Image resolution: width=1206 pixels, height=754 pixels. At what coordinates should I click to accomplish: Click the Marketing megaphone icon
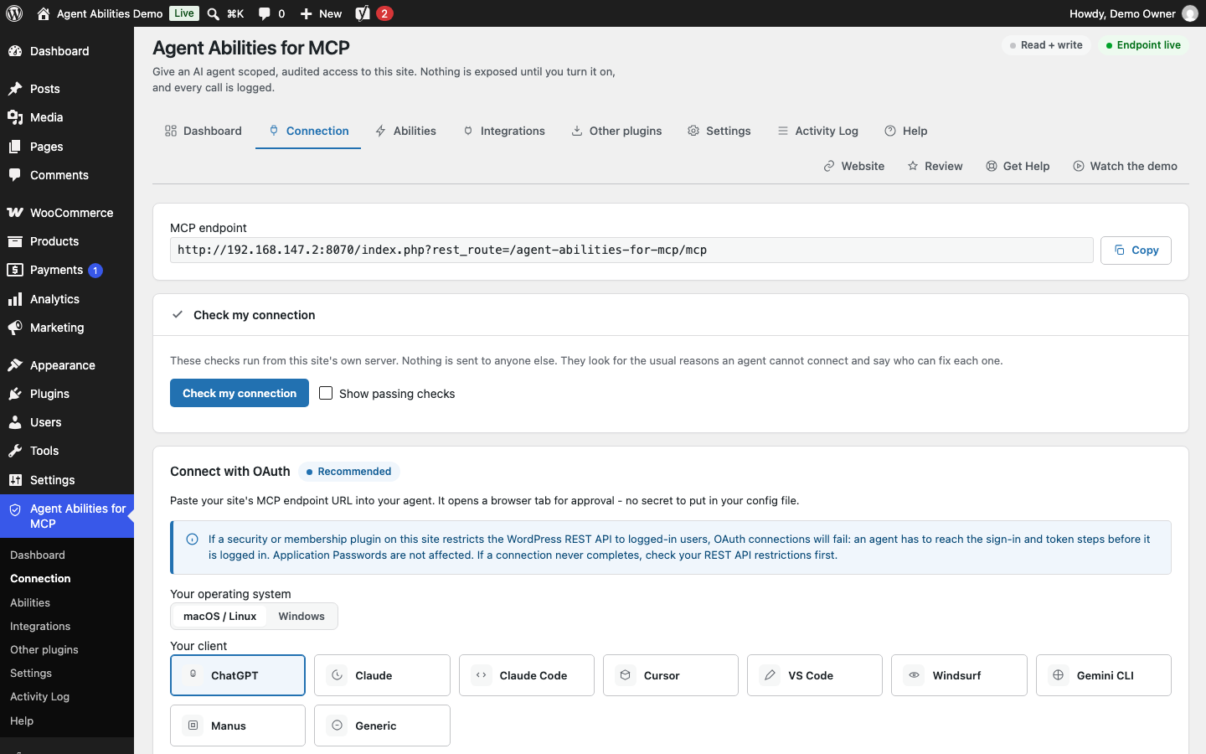pyautogui.click(x=15, y=328)
